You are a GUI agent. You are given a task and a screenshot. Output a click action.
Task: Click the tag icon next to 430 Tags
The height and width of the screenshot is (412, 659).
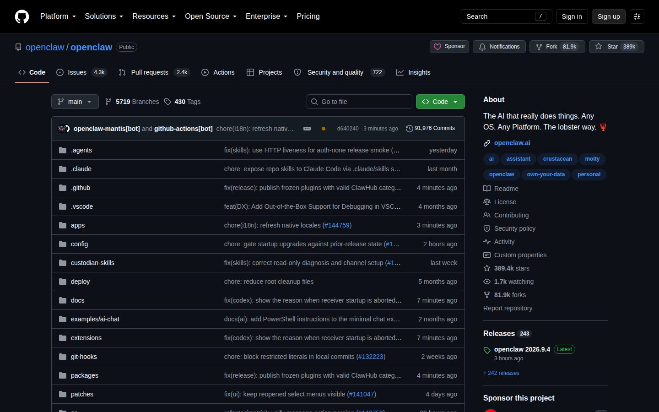coord(167,102)
